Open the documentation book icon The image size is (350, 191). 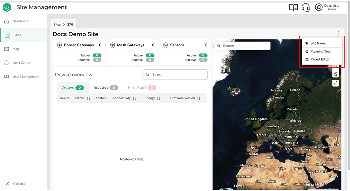click(293, 7)
